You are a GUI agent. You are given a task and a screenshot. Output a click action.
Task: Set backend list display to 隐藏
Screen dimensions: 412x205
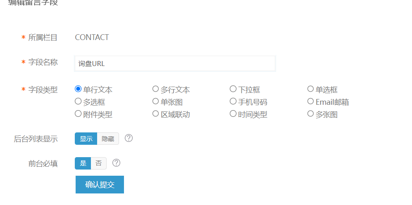tap(108, 139)
